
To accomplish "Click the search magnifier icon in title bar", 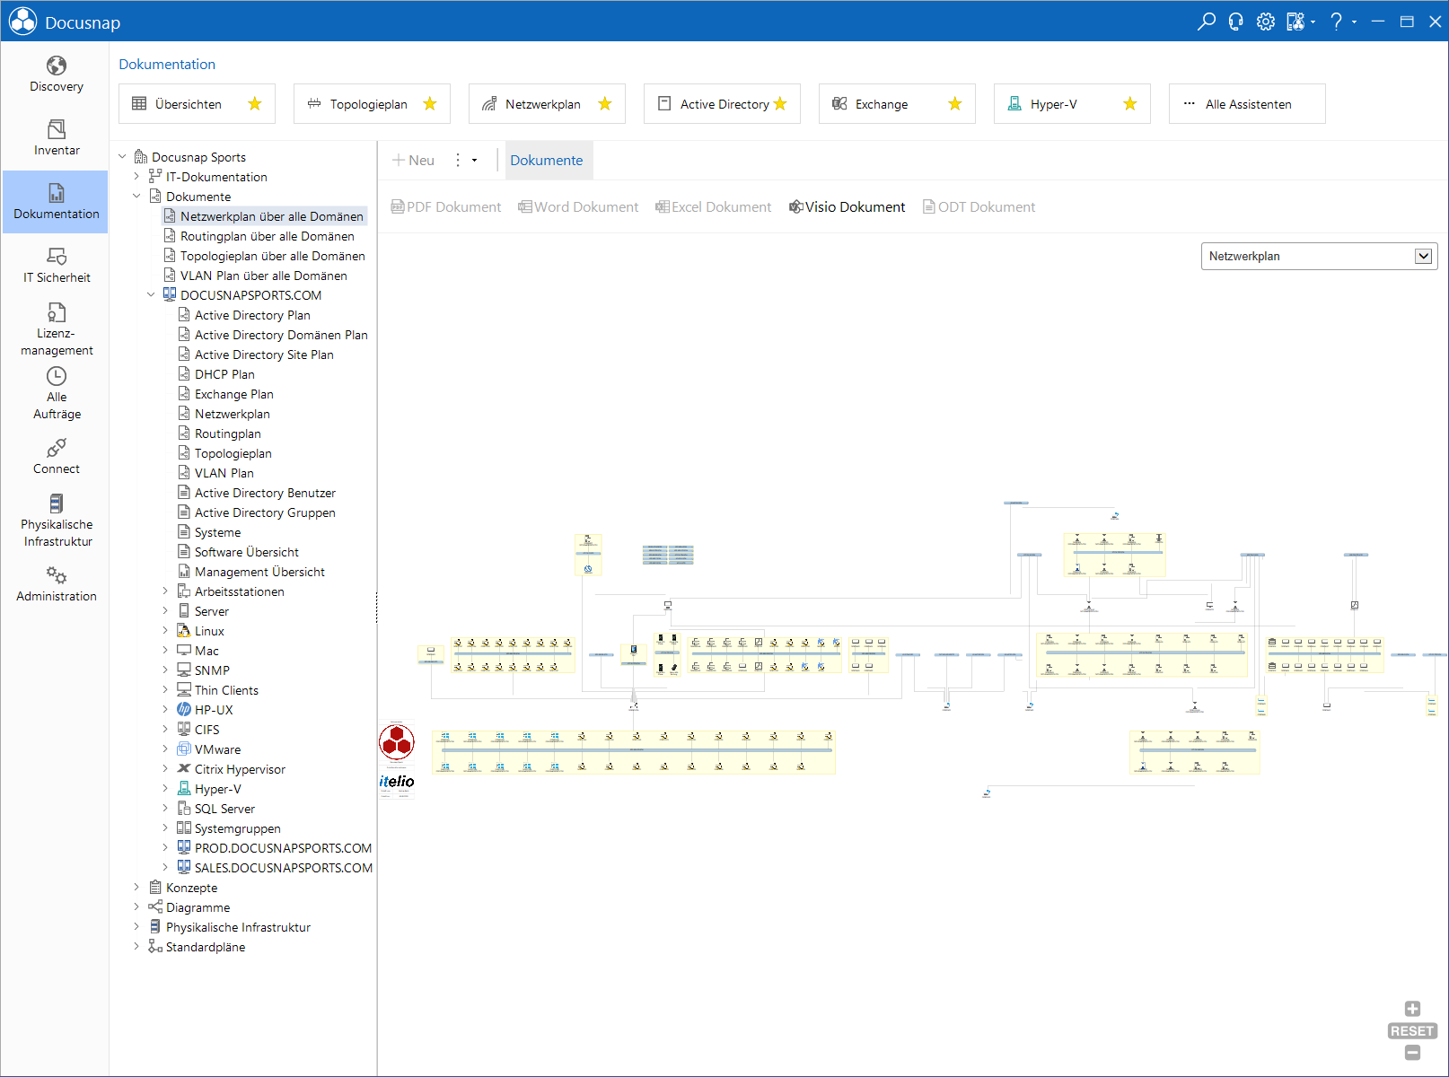I will (x=1207, y=22).
